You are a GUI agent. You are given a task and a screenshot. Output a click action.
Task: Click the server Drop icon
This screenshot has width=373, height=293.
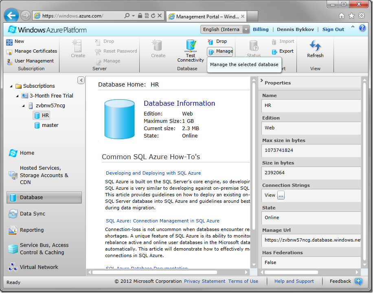tap(98, 42)
